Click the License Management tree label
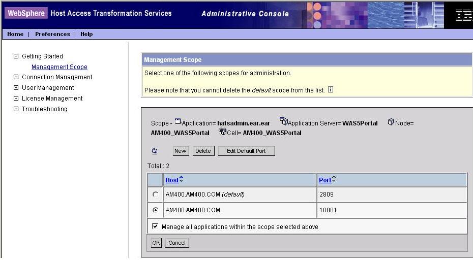Screen dimensions: 473x260 pyautogui.click(x=52, y=98)
